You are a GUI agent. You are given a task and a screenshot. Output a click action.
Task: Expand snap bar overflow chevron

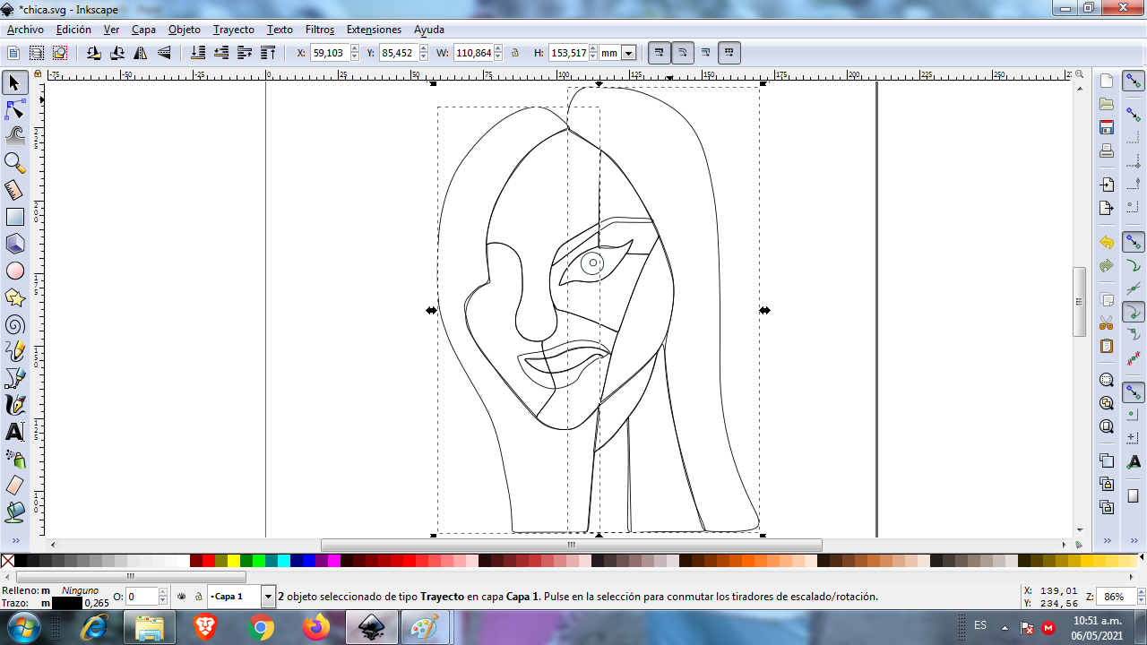1134,541
